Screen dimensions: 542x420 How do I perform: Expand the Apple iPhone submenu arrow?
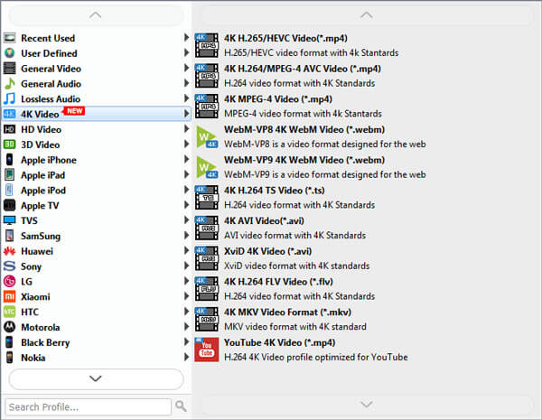187,160
